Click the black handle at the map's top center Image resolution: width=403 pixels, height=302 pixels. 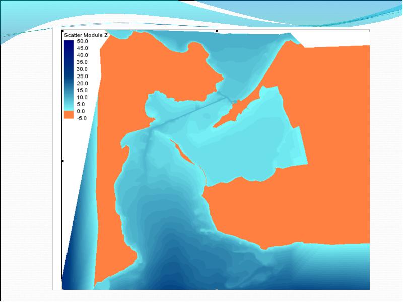tap(217, 31)
